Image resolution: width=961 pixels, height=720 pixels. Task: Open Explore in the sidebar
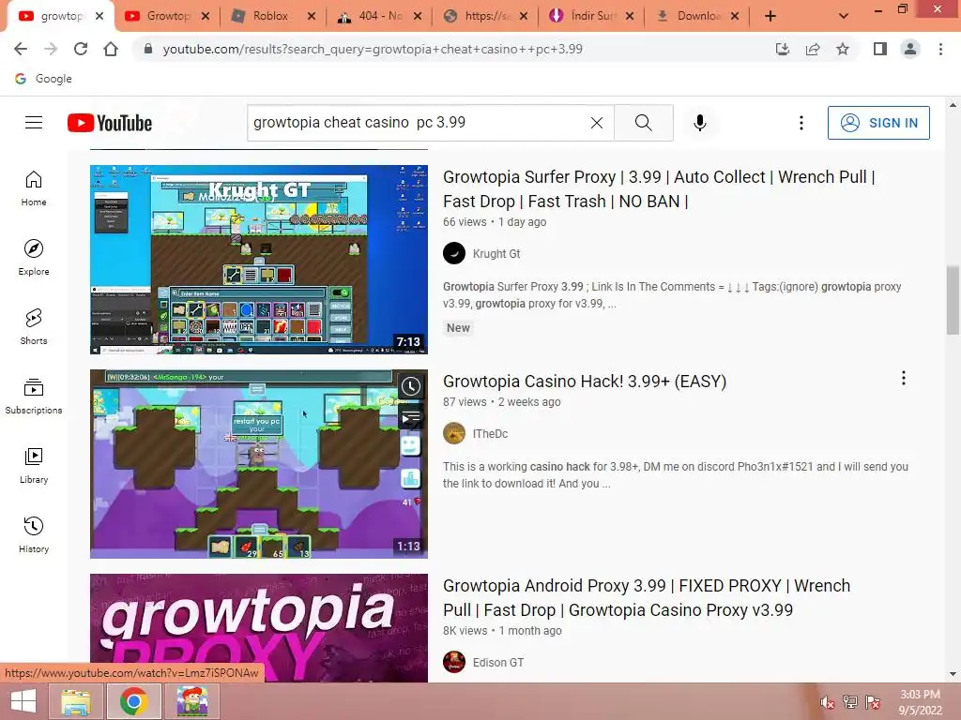34,257
